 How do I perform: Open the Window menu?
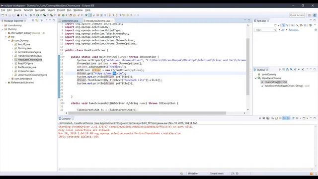pos(78,10)
